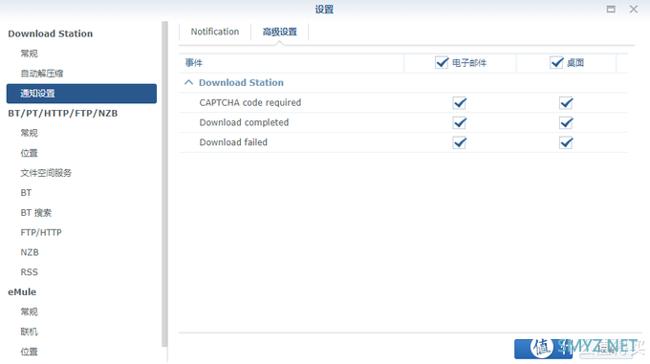Viewport: 650px width, 364px height.
Task: Select the 高级设置 tab
Action: (280, 32)
